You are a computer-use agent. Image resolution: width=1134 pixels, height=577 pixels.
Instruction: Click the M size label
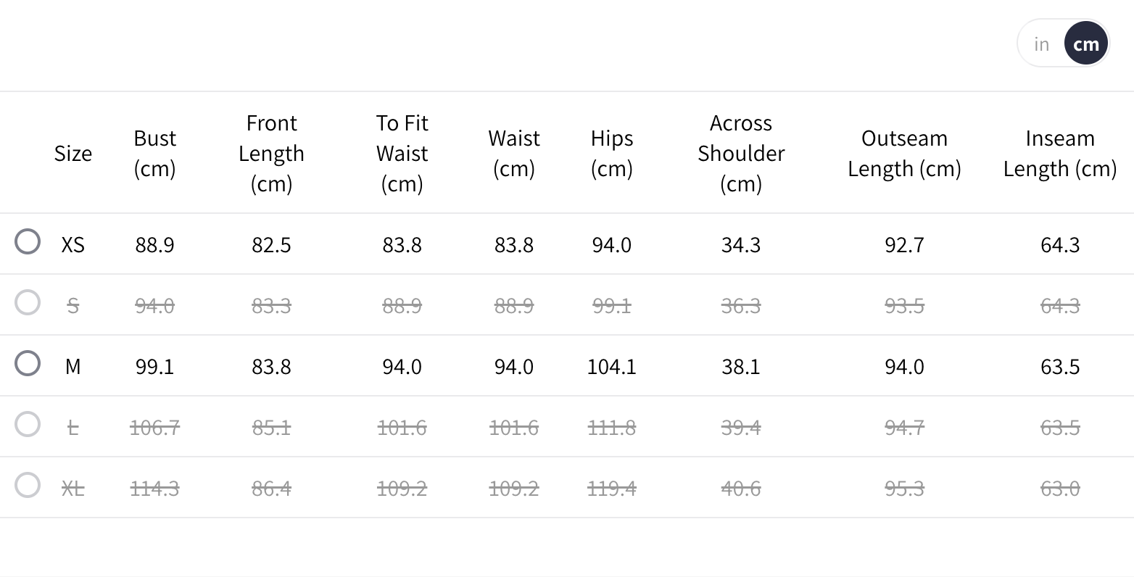pyautogui.click(x=73, y=367)
